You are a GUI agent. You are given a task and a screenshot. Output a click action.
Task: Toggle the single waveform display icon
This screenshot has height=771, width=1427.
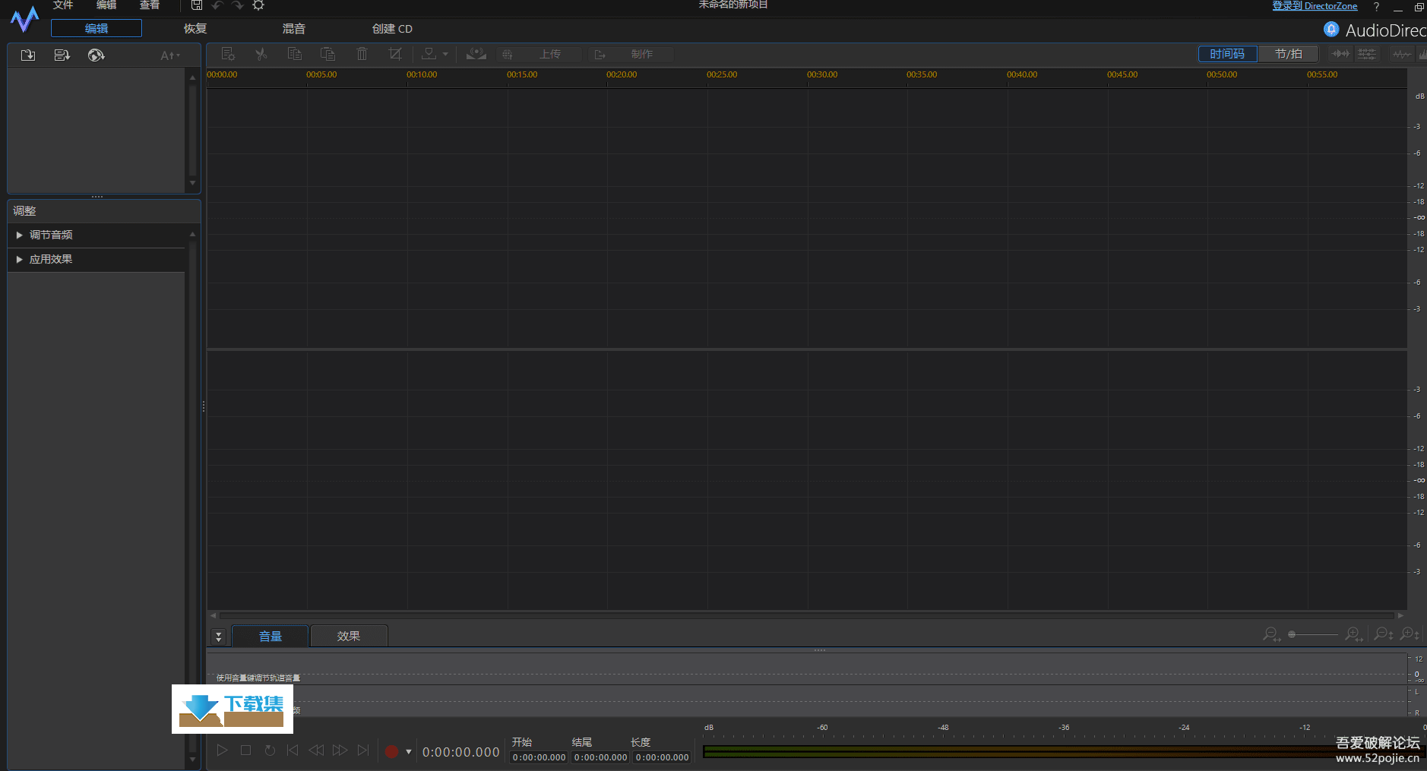[1402, 54]
